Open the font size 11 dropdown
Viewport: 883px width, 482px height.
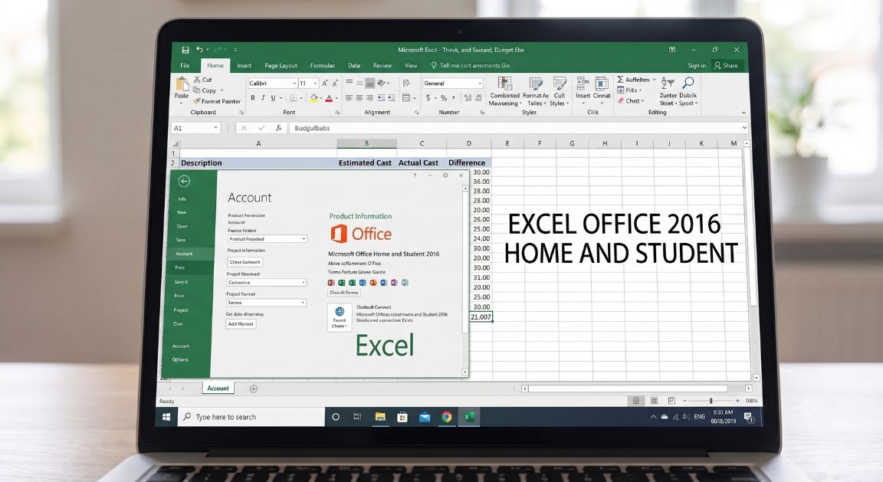pyautogui.click(x=315, y=84)
